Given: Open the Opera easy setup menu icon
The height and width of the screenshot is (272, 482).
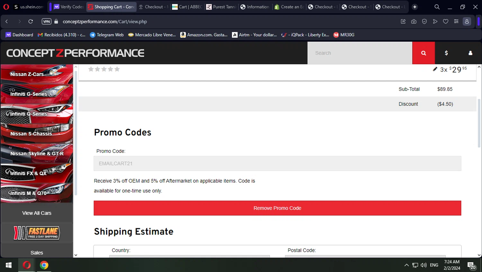Looking at the screenshot, I should click(456, 22).
